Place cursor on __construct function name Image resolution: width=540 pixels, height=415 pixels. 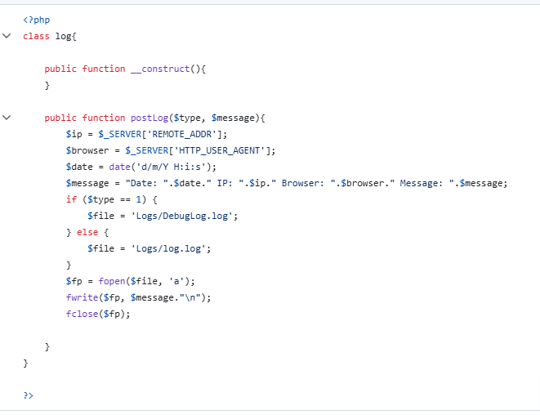point(160,69)
